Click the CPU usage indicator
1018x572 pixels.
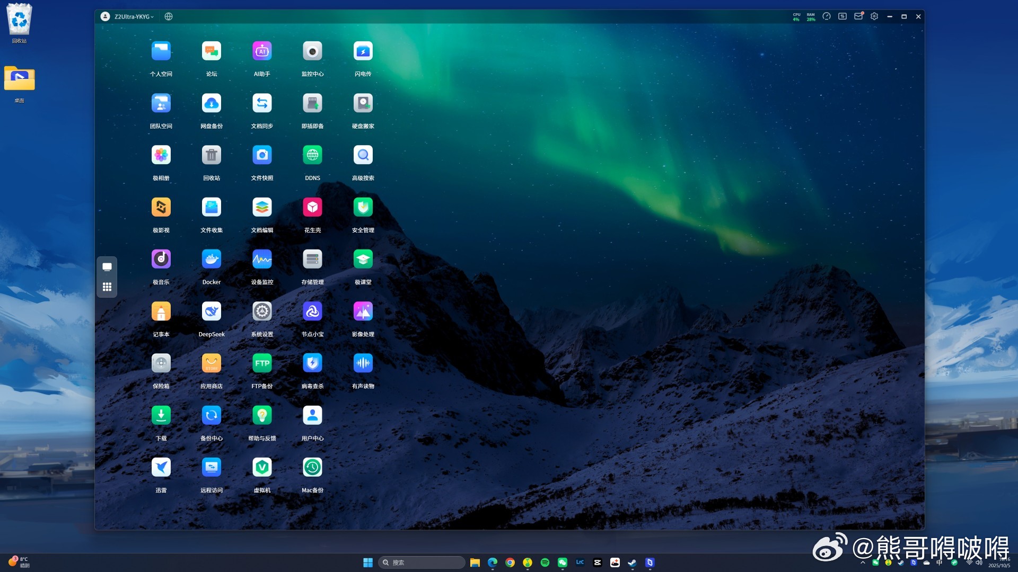pos(796,17)
